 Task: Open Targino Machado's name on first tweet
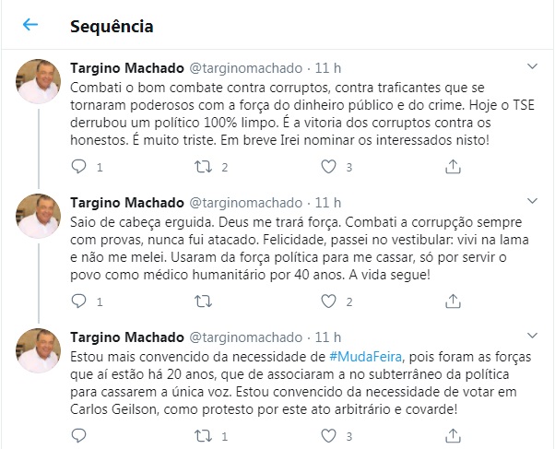click(x=127, y=68)
